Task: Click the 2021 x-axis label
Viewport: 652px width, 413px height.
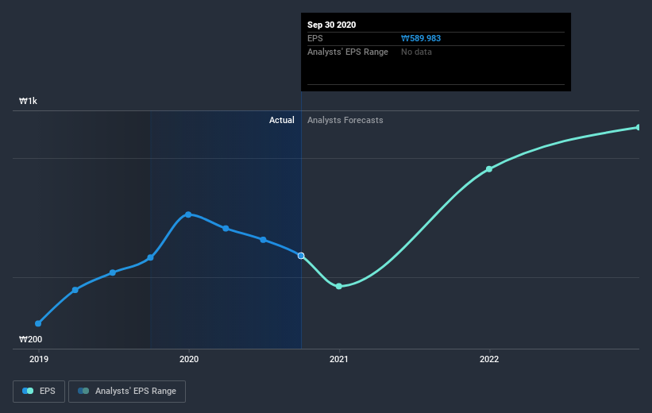Action: coord(339,359)
